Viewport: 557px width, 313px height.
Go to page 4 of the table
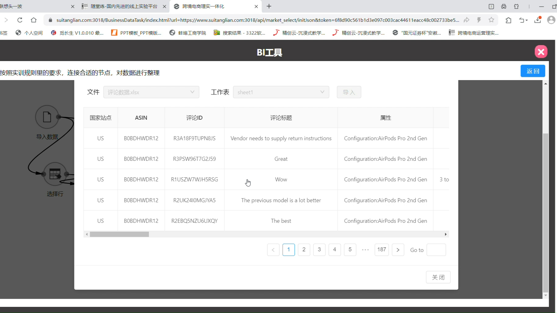[x=335, y=249]
